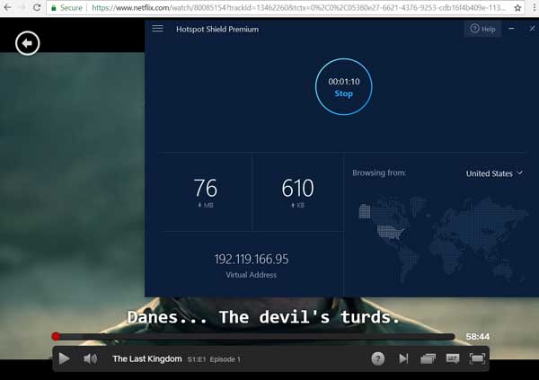This screenshot has height=380, width=539.
Task: Open the Hotspot Shield hamburger menu
Action: (158, 29)
